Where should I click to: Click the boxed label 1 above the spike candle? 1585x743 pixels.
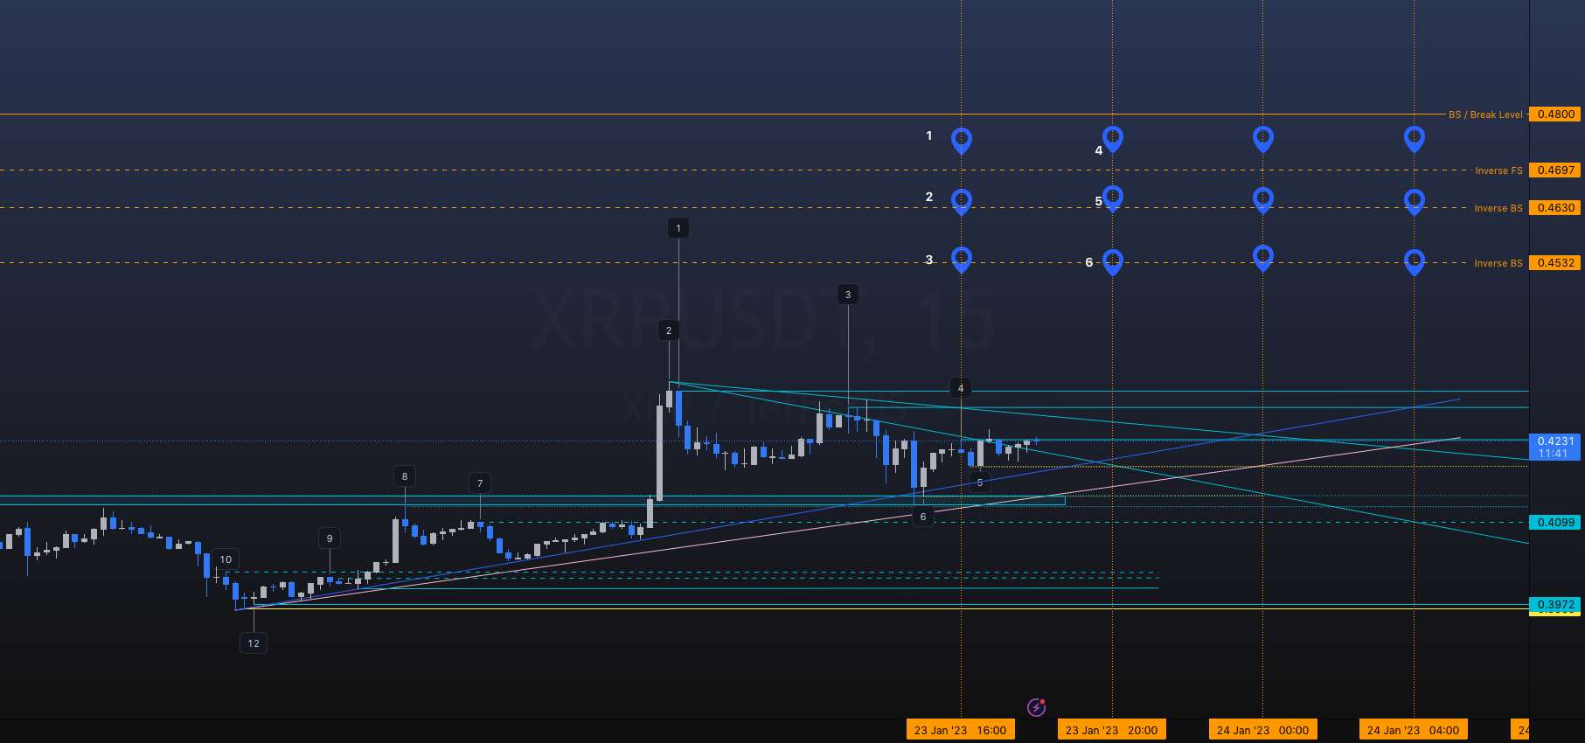(678, 228)
